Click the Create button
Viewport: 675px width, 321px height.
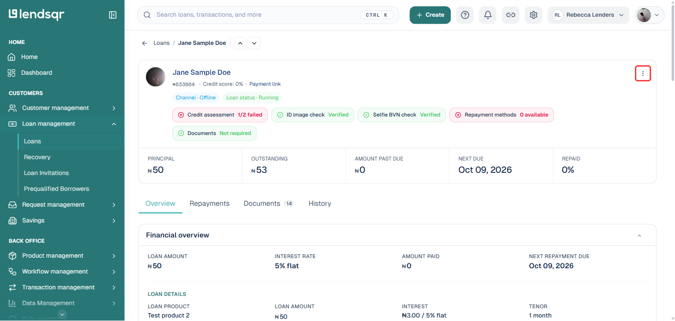point(430,15)
